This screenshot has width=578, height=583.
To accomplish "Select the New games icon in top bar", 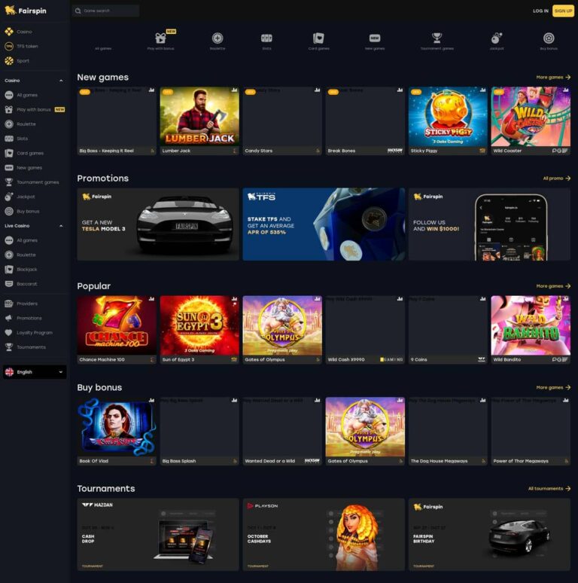I will click(x=375, y=38).
